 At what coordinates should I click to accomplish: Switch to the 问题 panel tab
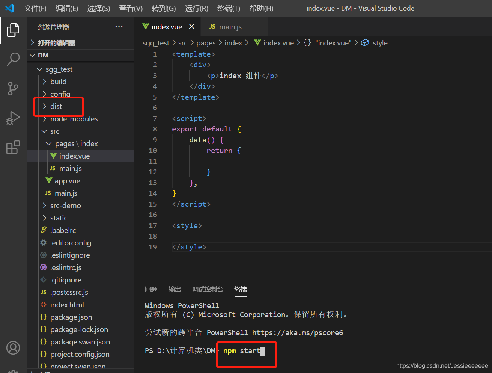(151, 289)
